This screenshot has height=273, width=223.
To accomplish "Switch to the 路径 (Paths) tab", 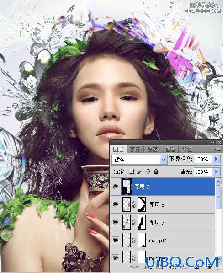I will coord(187,149).
